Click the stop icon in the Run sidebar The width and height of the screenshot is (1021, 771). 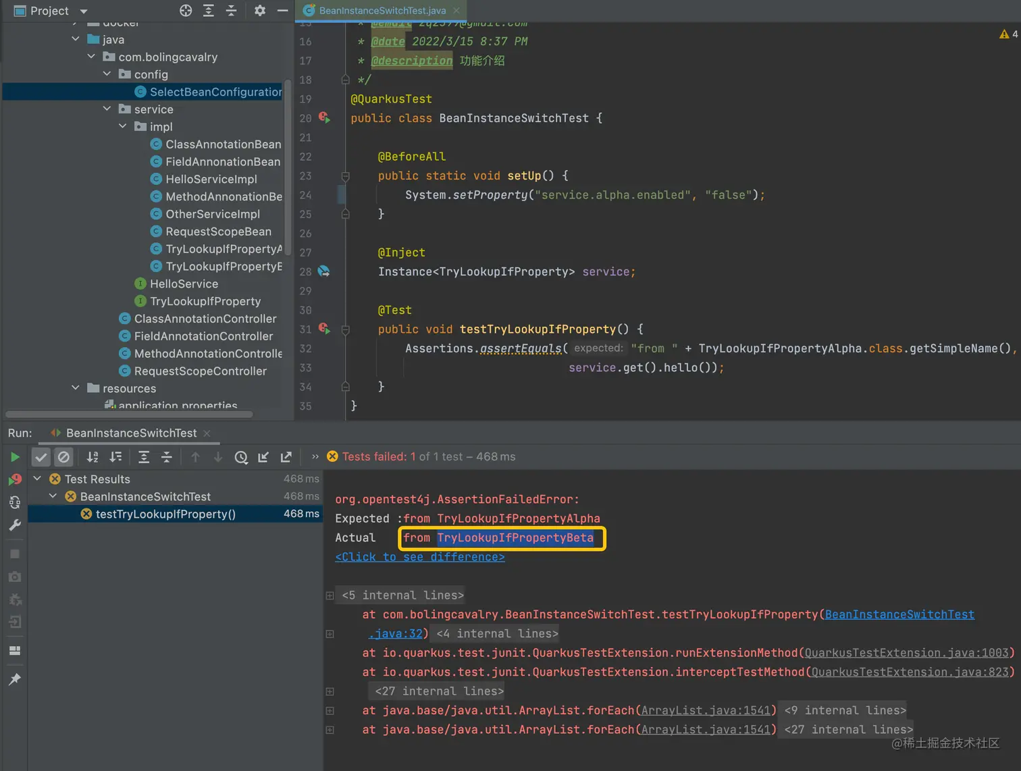tap(15, 554)
